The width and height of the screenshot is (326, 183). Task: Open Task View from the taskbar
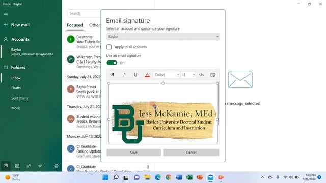pyautogui.click(x=126, y=177)
